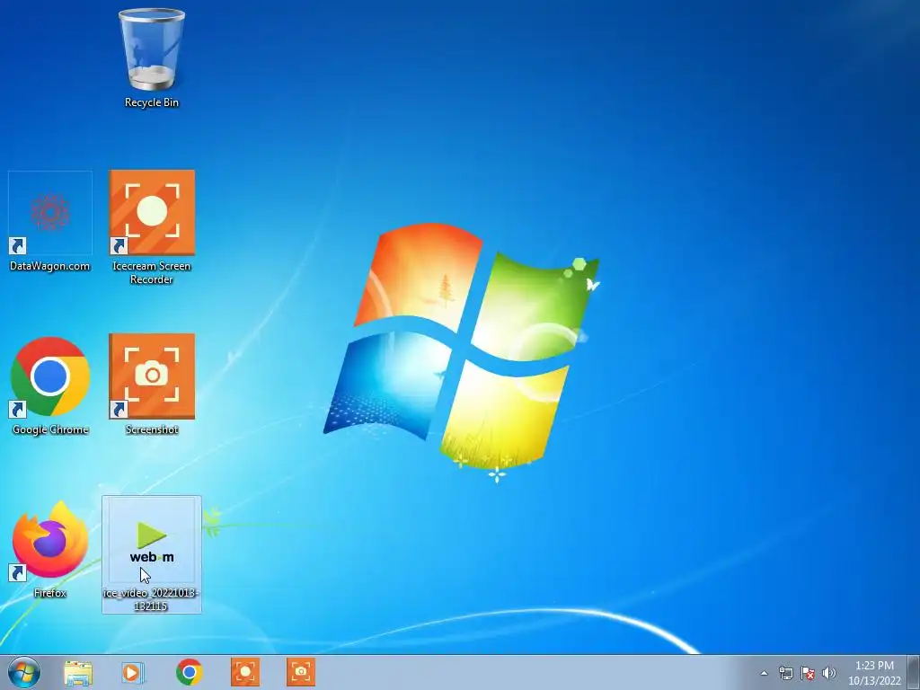Open the network status tray icon
The width and height of the screenshot is (920, 690).
(x=785, y=673)
